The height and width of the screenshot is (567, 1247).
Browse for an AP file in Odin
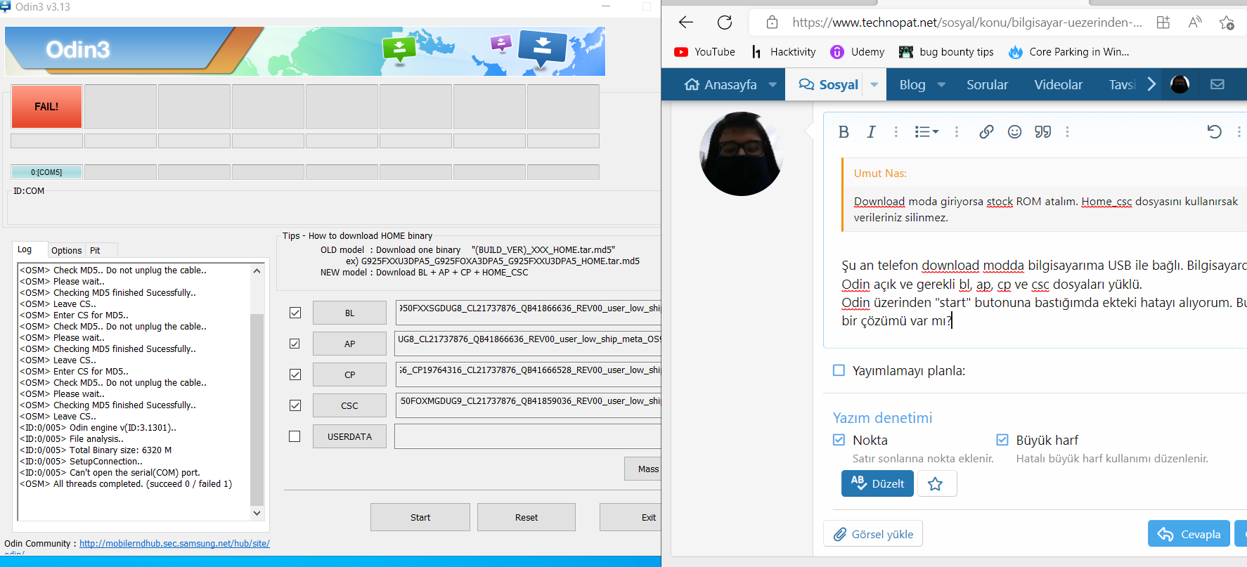tap(349, 344)
